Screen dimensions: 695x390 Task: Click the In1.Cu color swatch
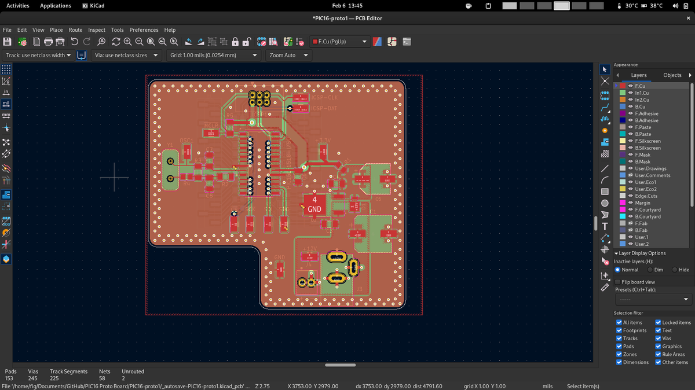coord(622,93)
